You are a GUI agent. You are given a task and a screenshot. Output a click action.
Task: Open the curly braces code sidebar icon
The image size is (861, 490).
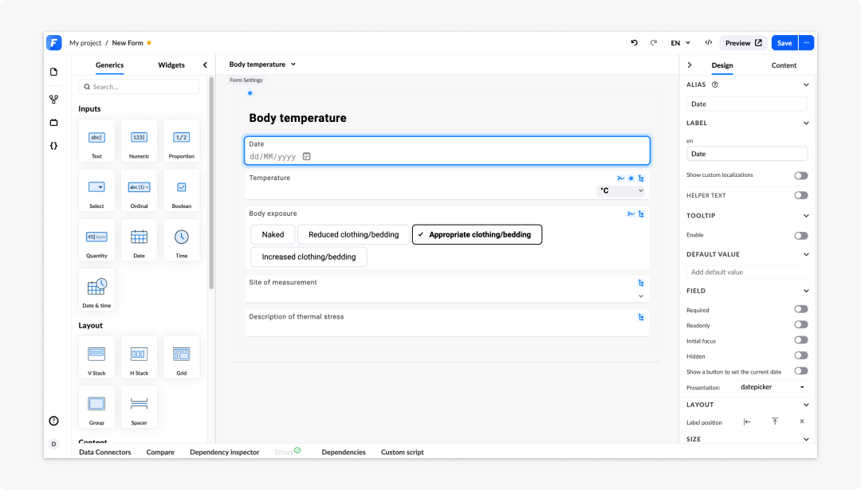pyautogui.click(x=54, y=146)
